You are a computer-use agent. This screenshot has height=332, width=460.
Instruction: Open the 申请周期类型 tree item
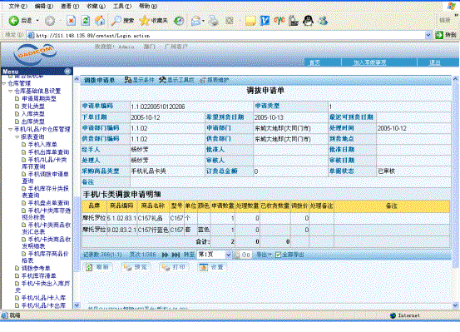(x=39, y=99)
